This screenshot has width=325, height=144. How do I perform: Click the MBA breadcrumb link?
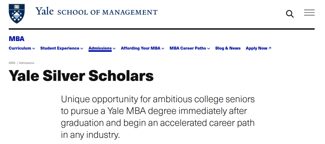(12, 63)
